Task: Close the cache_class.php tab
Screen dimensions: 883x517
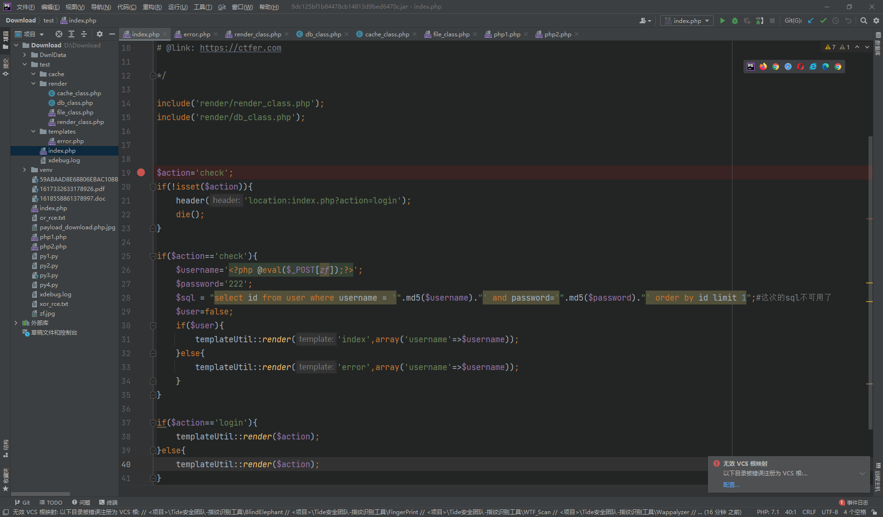Action: (414, 34)
